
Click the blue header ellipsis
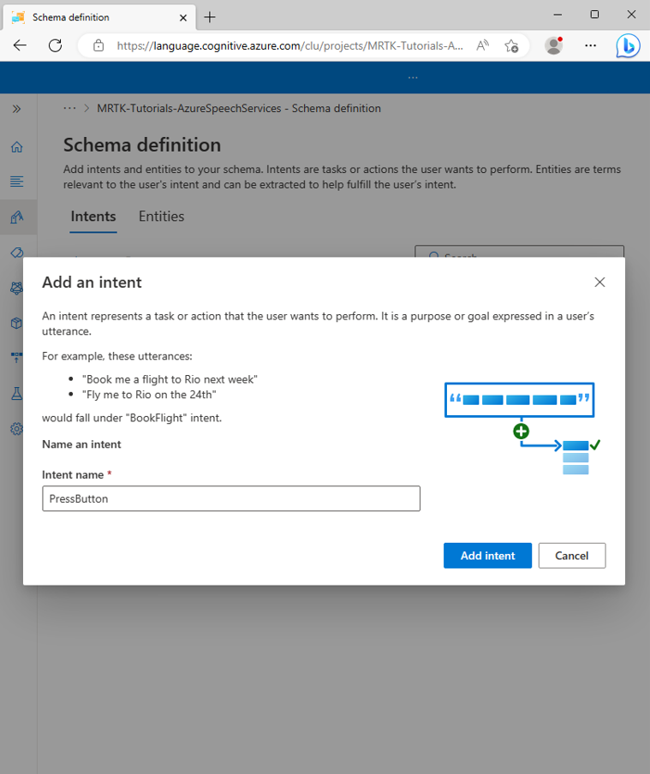[x=413, y=78]
